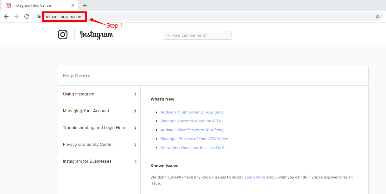This screenshot has height=194, width=386.
Task: Open 'Sharing a Preview of Your IGTV Video'
Action: 194,139
